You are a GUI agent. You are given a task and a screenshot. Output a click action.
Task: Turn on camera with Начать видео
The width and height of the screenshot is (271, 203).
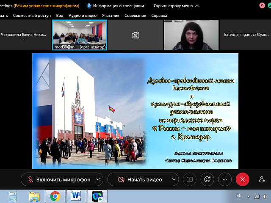click(x=140, y=179)
